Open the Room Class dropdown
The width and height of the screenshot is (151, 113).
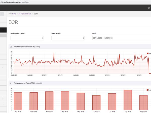coord(68,38)
